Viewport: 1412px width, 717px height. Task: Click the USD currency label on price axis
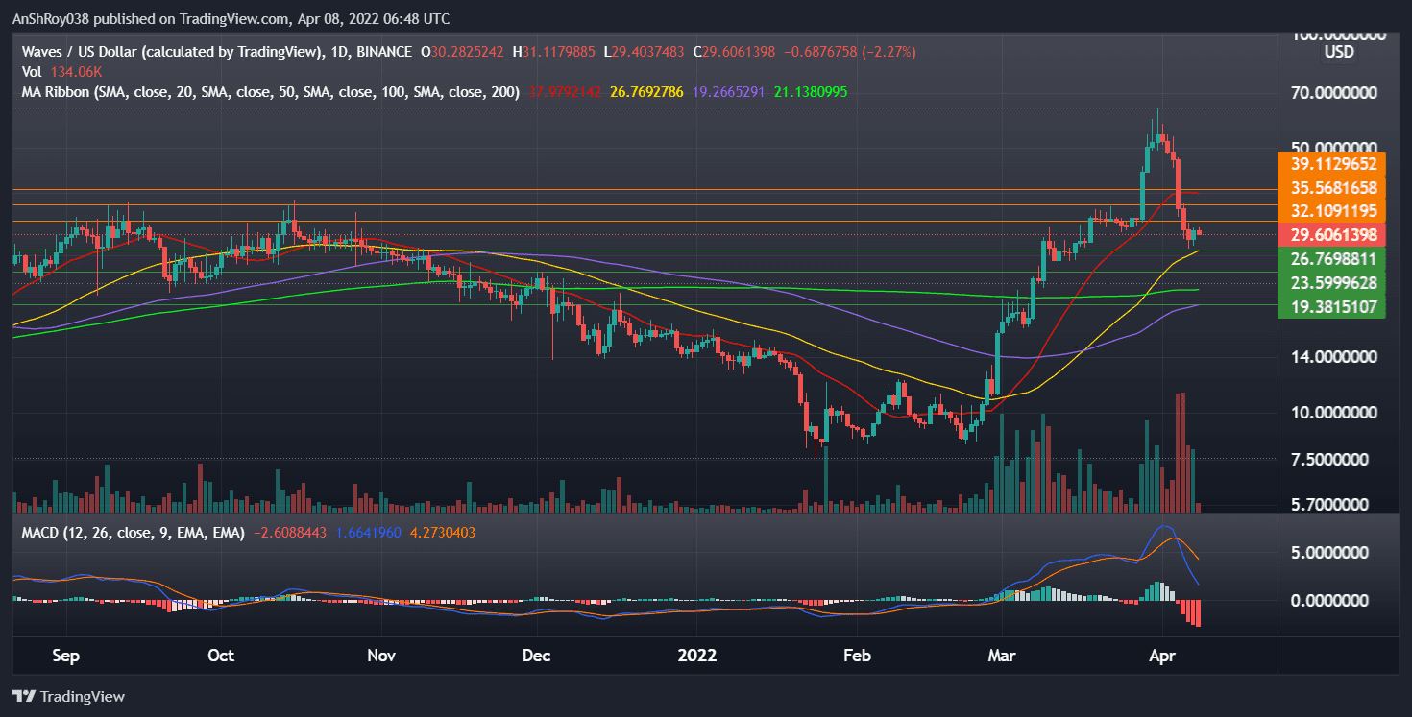[1339, 52]
